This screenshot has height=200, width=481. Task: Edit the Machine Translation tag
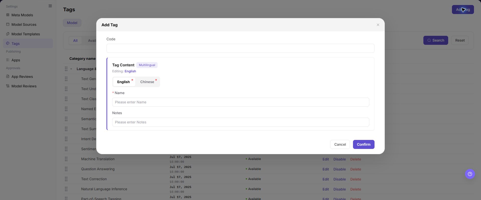[x=325, y=159]
